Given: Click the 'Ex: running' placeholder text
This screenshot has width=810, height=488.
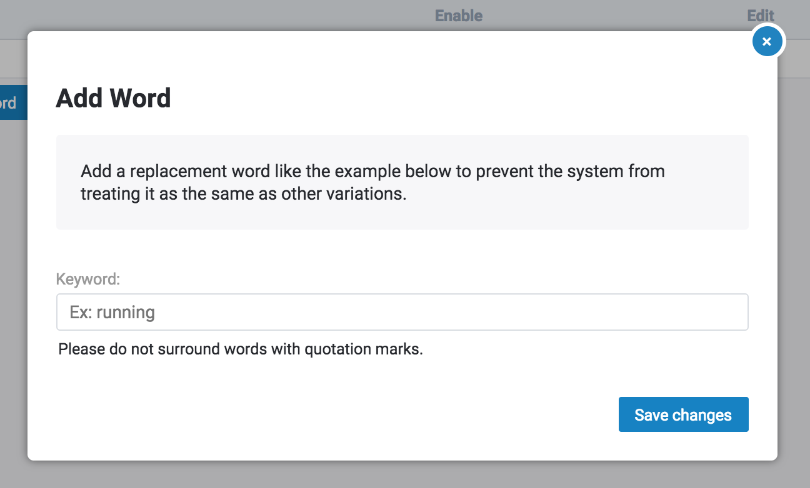Looking at the screenshot, I should point(112,312).
